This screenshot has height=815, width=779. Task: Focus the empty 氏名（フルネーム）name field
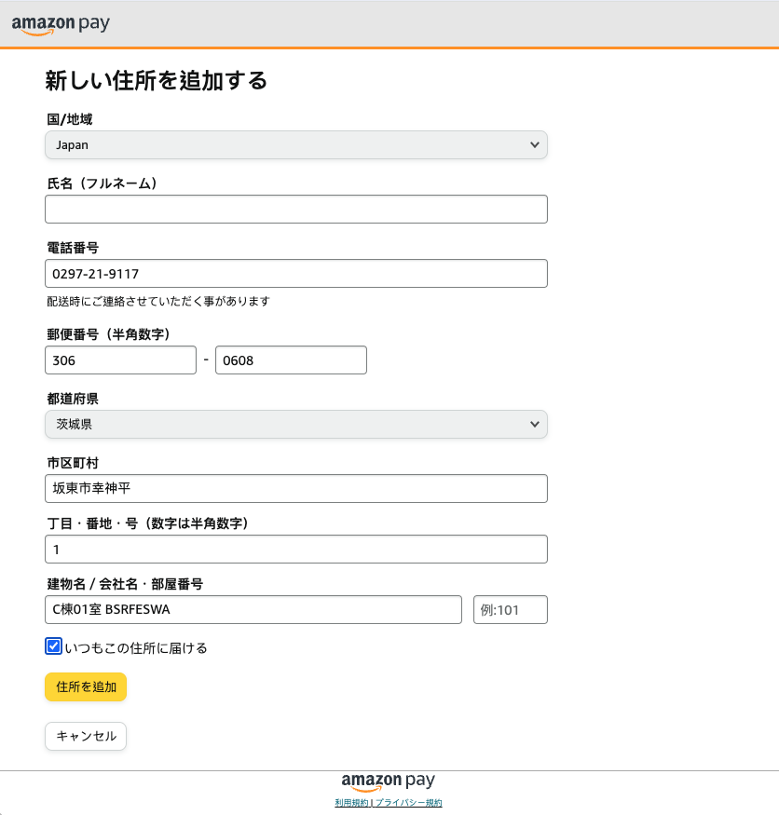pyautogui.click(x=295, y=210)
